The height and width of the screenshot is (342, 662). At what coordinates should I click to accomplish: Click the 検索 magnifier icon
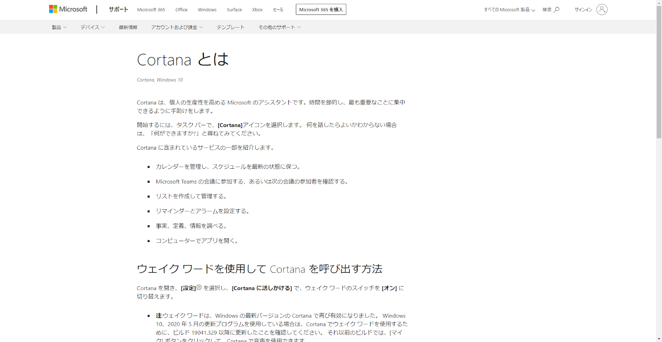pos(557,10)
